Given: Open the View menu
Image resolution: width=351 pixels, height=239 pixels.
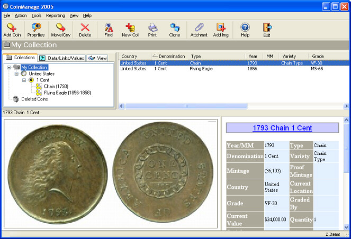Looking at the screenshot, I should (74, 16).
